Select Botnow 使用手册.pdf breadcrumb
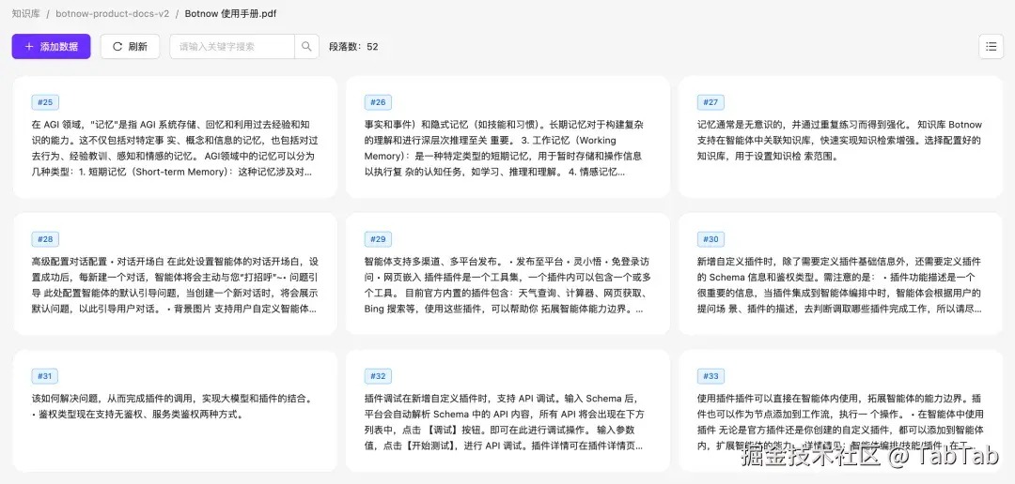Viewport: 1015px width, 484px height. pos(230,13)
